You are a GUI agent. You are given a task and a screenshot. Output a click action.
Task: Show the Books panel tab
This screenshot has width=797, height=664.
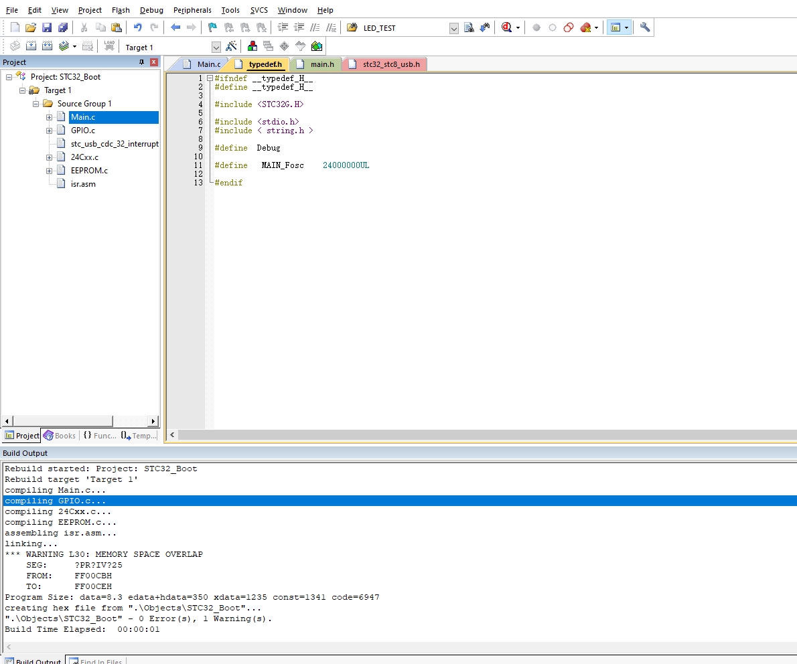60,435
